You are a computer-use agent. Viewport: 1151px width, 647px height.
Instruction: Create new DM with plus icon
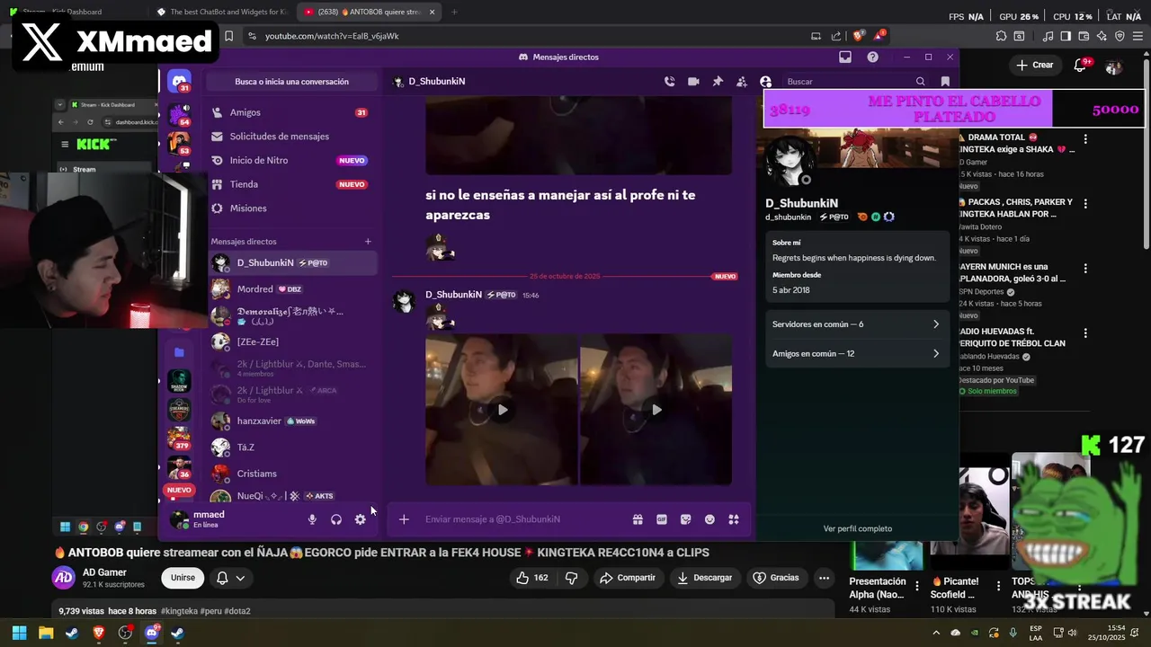click(x=368, y=242)
